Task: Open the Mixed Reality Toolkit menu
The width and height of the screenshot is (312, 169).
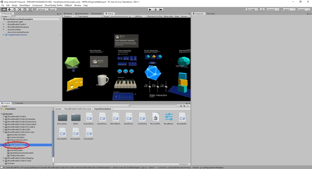Action: [54, 5]
